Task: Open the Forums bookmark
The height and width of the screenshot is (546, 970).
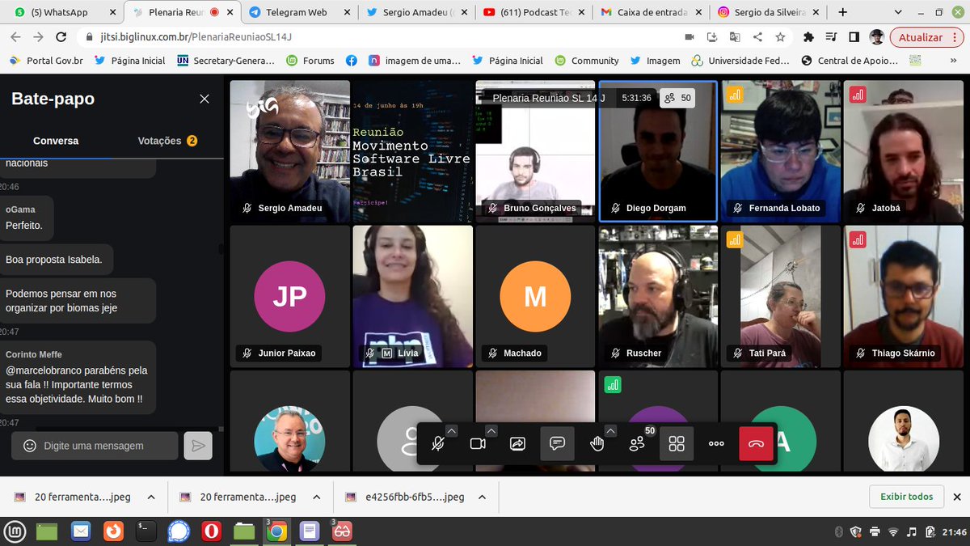Action: pyautogui.click(x=310, y=61)
